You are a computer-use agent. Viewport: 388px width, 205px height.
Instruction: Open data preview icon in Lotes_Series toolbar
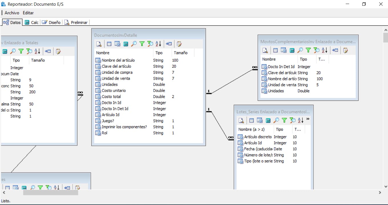[241, 120]
